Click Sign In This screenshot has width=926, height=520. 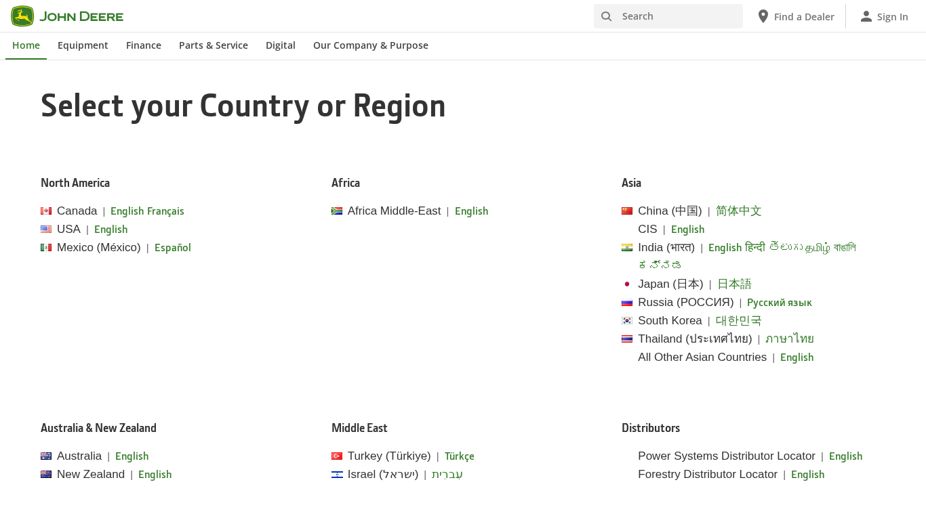[884, 16]
